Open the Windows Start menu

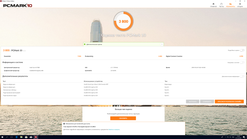[2, 137]
